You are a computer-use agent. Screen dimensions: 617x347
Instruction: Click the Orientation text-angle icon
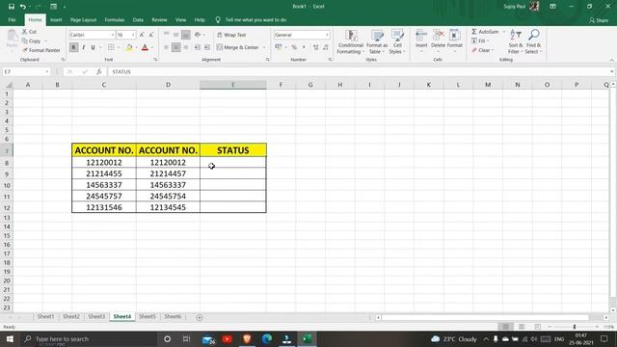(x=198, y=35)
